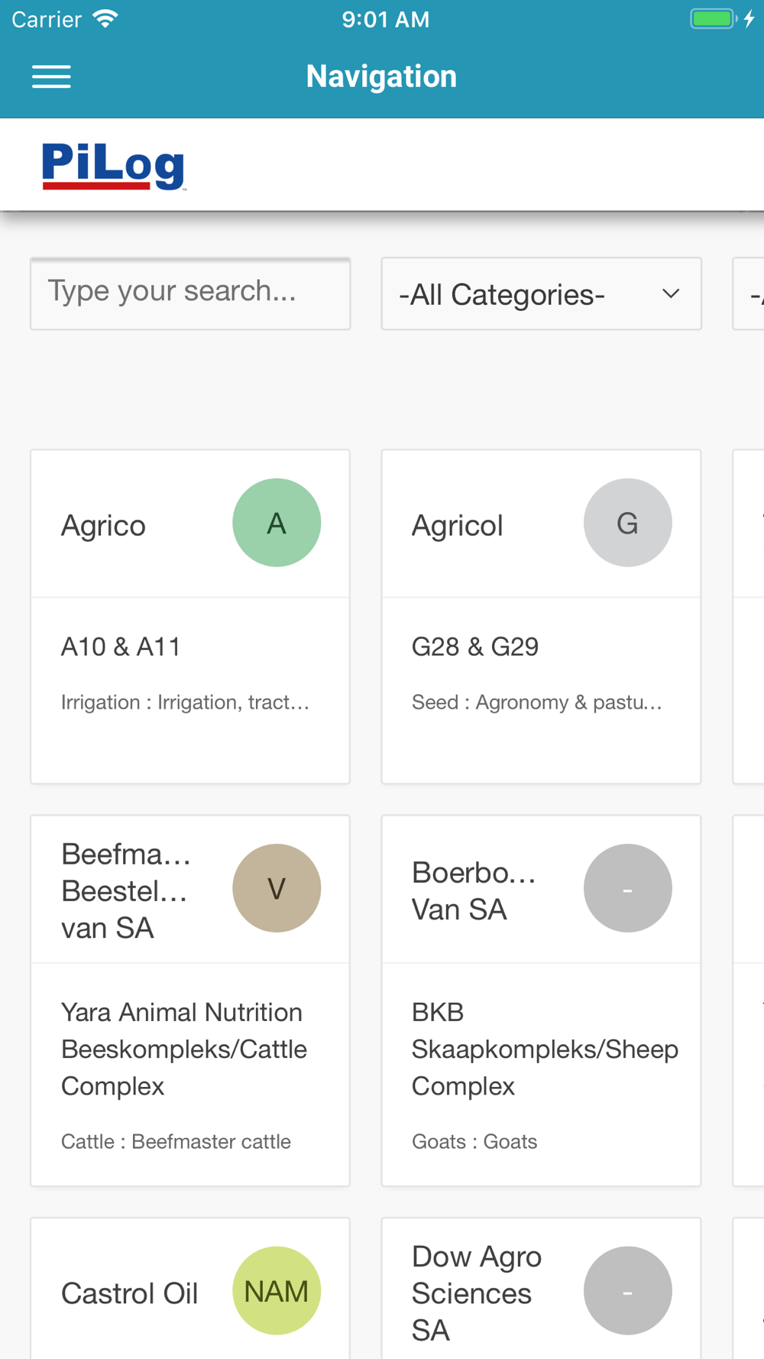Tap the gray G badge for Agricol
This screenshot has width=764, height=1359.
[x=627, y=523]
